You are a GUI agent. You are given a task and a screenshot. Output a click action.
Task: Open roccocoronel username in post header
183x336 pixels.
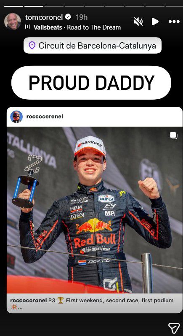pos(45,117)
